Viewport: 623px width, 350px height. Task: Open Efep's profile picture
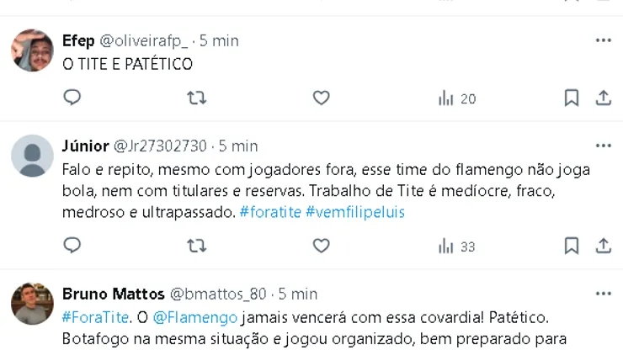pyautogui.click(x=33, y=50)
